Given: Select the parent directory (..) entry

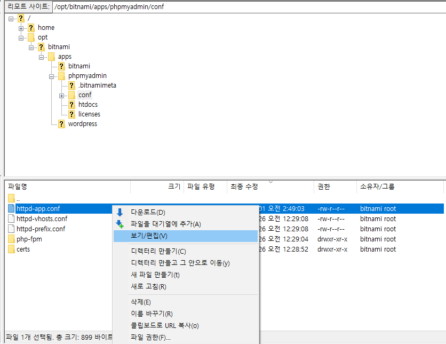Looking at the screenshot, I should pos(18,199).
